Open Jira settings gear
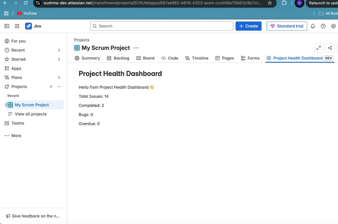 click(333, 26)
